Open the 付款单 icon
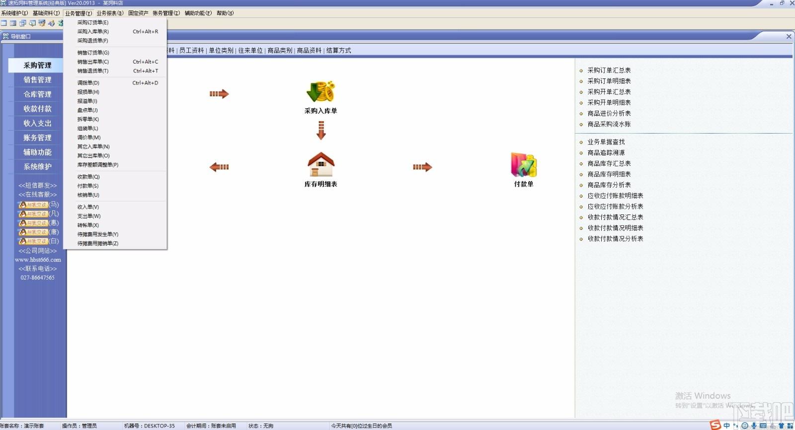The width and height of the screenshot is (795, 430). [524, 165]
